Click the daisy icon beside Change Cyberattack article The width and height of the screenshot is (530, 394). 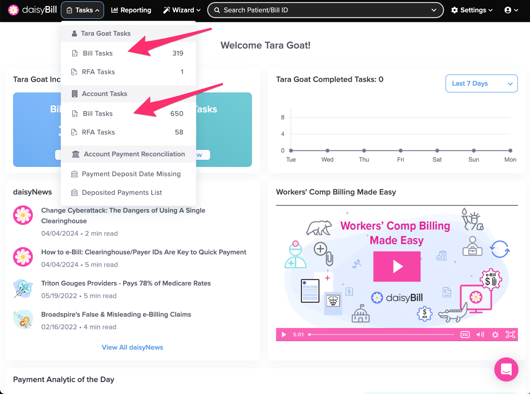point(23,215)
